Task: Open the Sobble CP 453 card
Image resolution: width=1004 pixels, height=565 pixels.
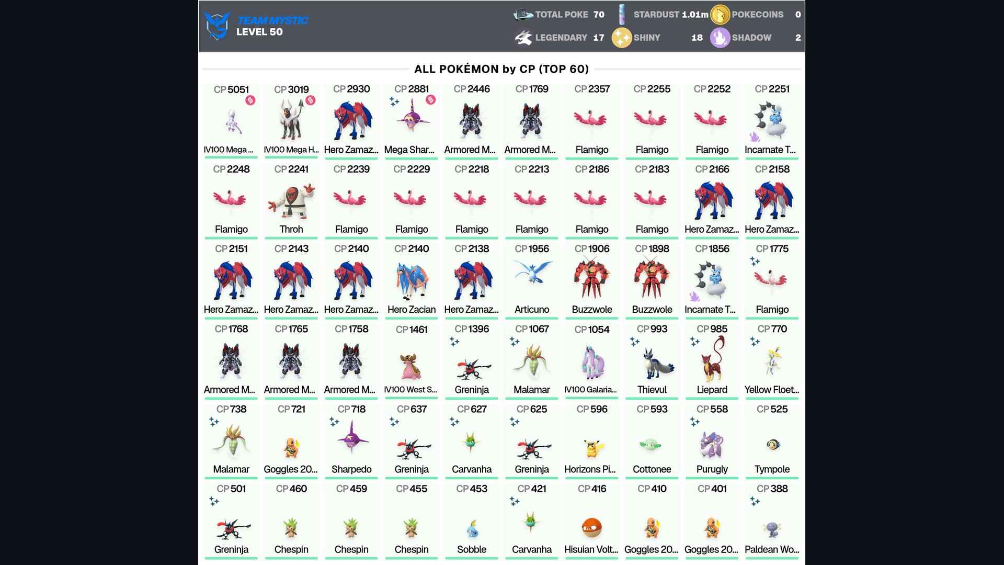Action: point(472,521)
